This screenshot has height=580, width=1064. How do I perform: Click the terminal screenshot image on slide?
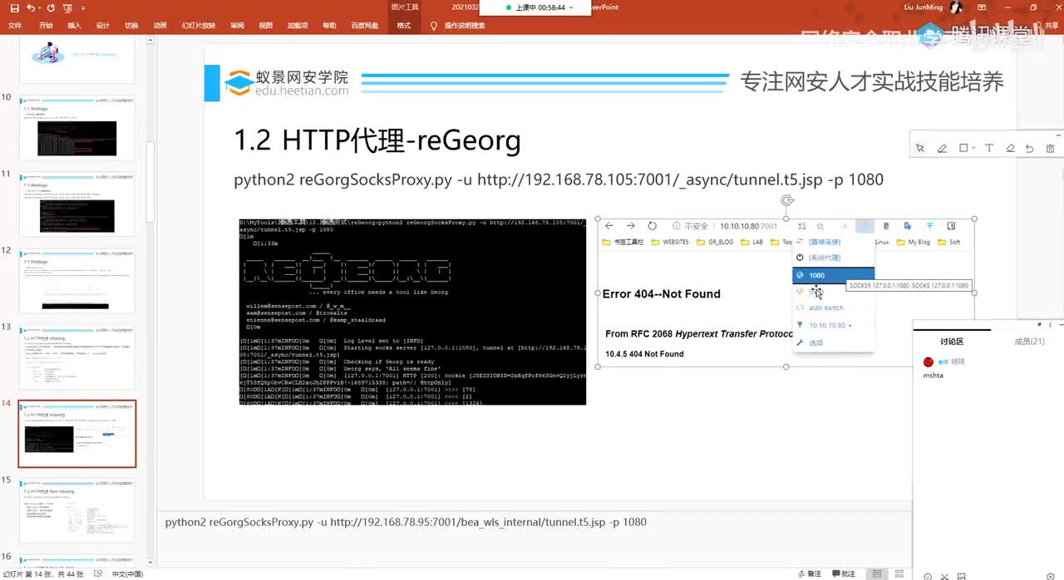(412, 312)
